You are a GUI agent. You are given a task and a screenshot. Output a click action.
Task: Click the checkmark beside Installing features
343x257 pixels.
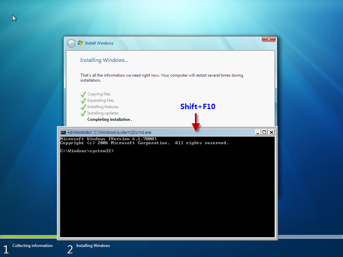83,107
